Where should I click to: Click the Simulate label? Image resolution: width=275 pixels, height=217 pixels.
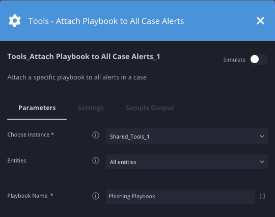234,60
